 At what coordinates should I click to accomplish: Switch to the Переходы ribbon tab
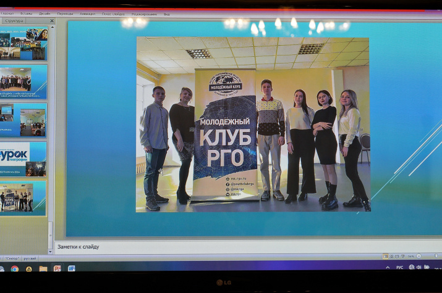tap(65, 13)
